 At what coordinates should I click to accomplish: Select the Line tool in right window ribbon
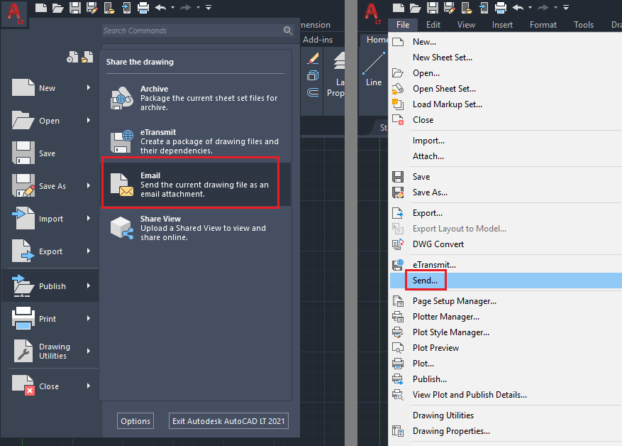pyautogui.click(x=374, y=68)
